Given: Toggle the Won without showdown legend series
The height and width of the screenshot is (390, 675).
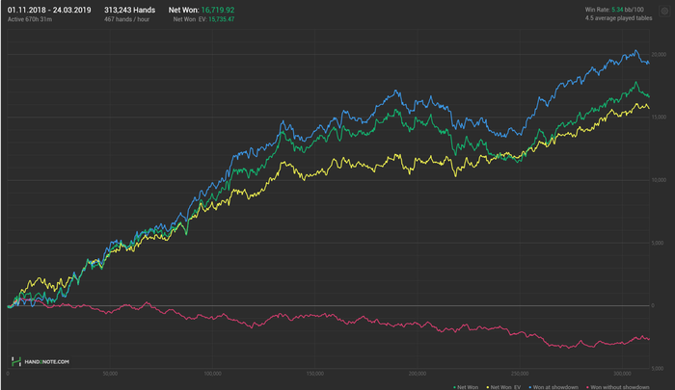Looking at the screenshot, I should click(x=618, y=387).
